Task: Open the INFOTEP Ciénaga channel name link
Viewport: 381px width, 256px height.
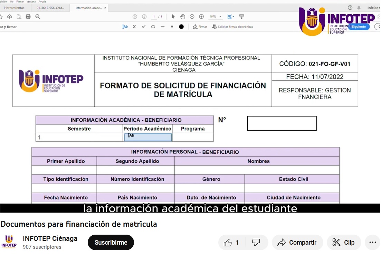Action: tap(50, 238)
